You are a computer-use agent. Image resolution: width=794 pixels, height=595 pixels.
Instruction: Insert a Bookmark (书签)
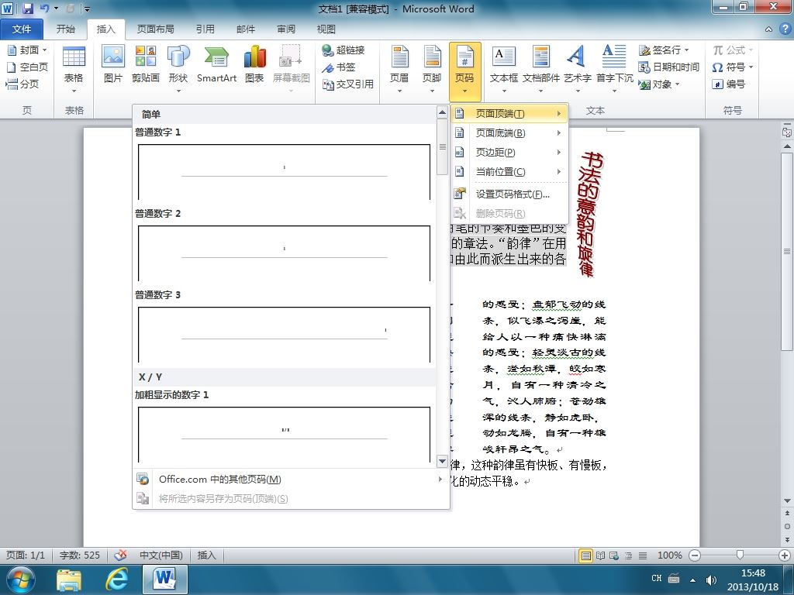(339, 67)
